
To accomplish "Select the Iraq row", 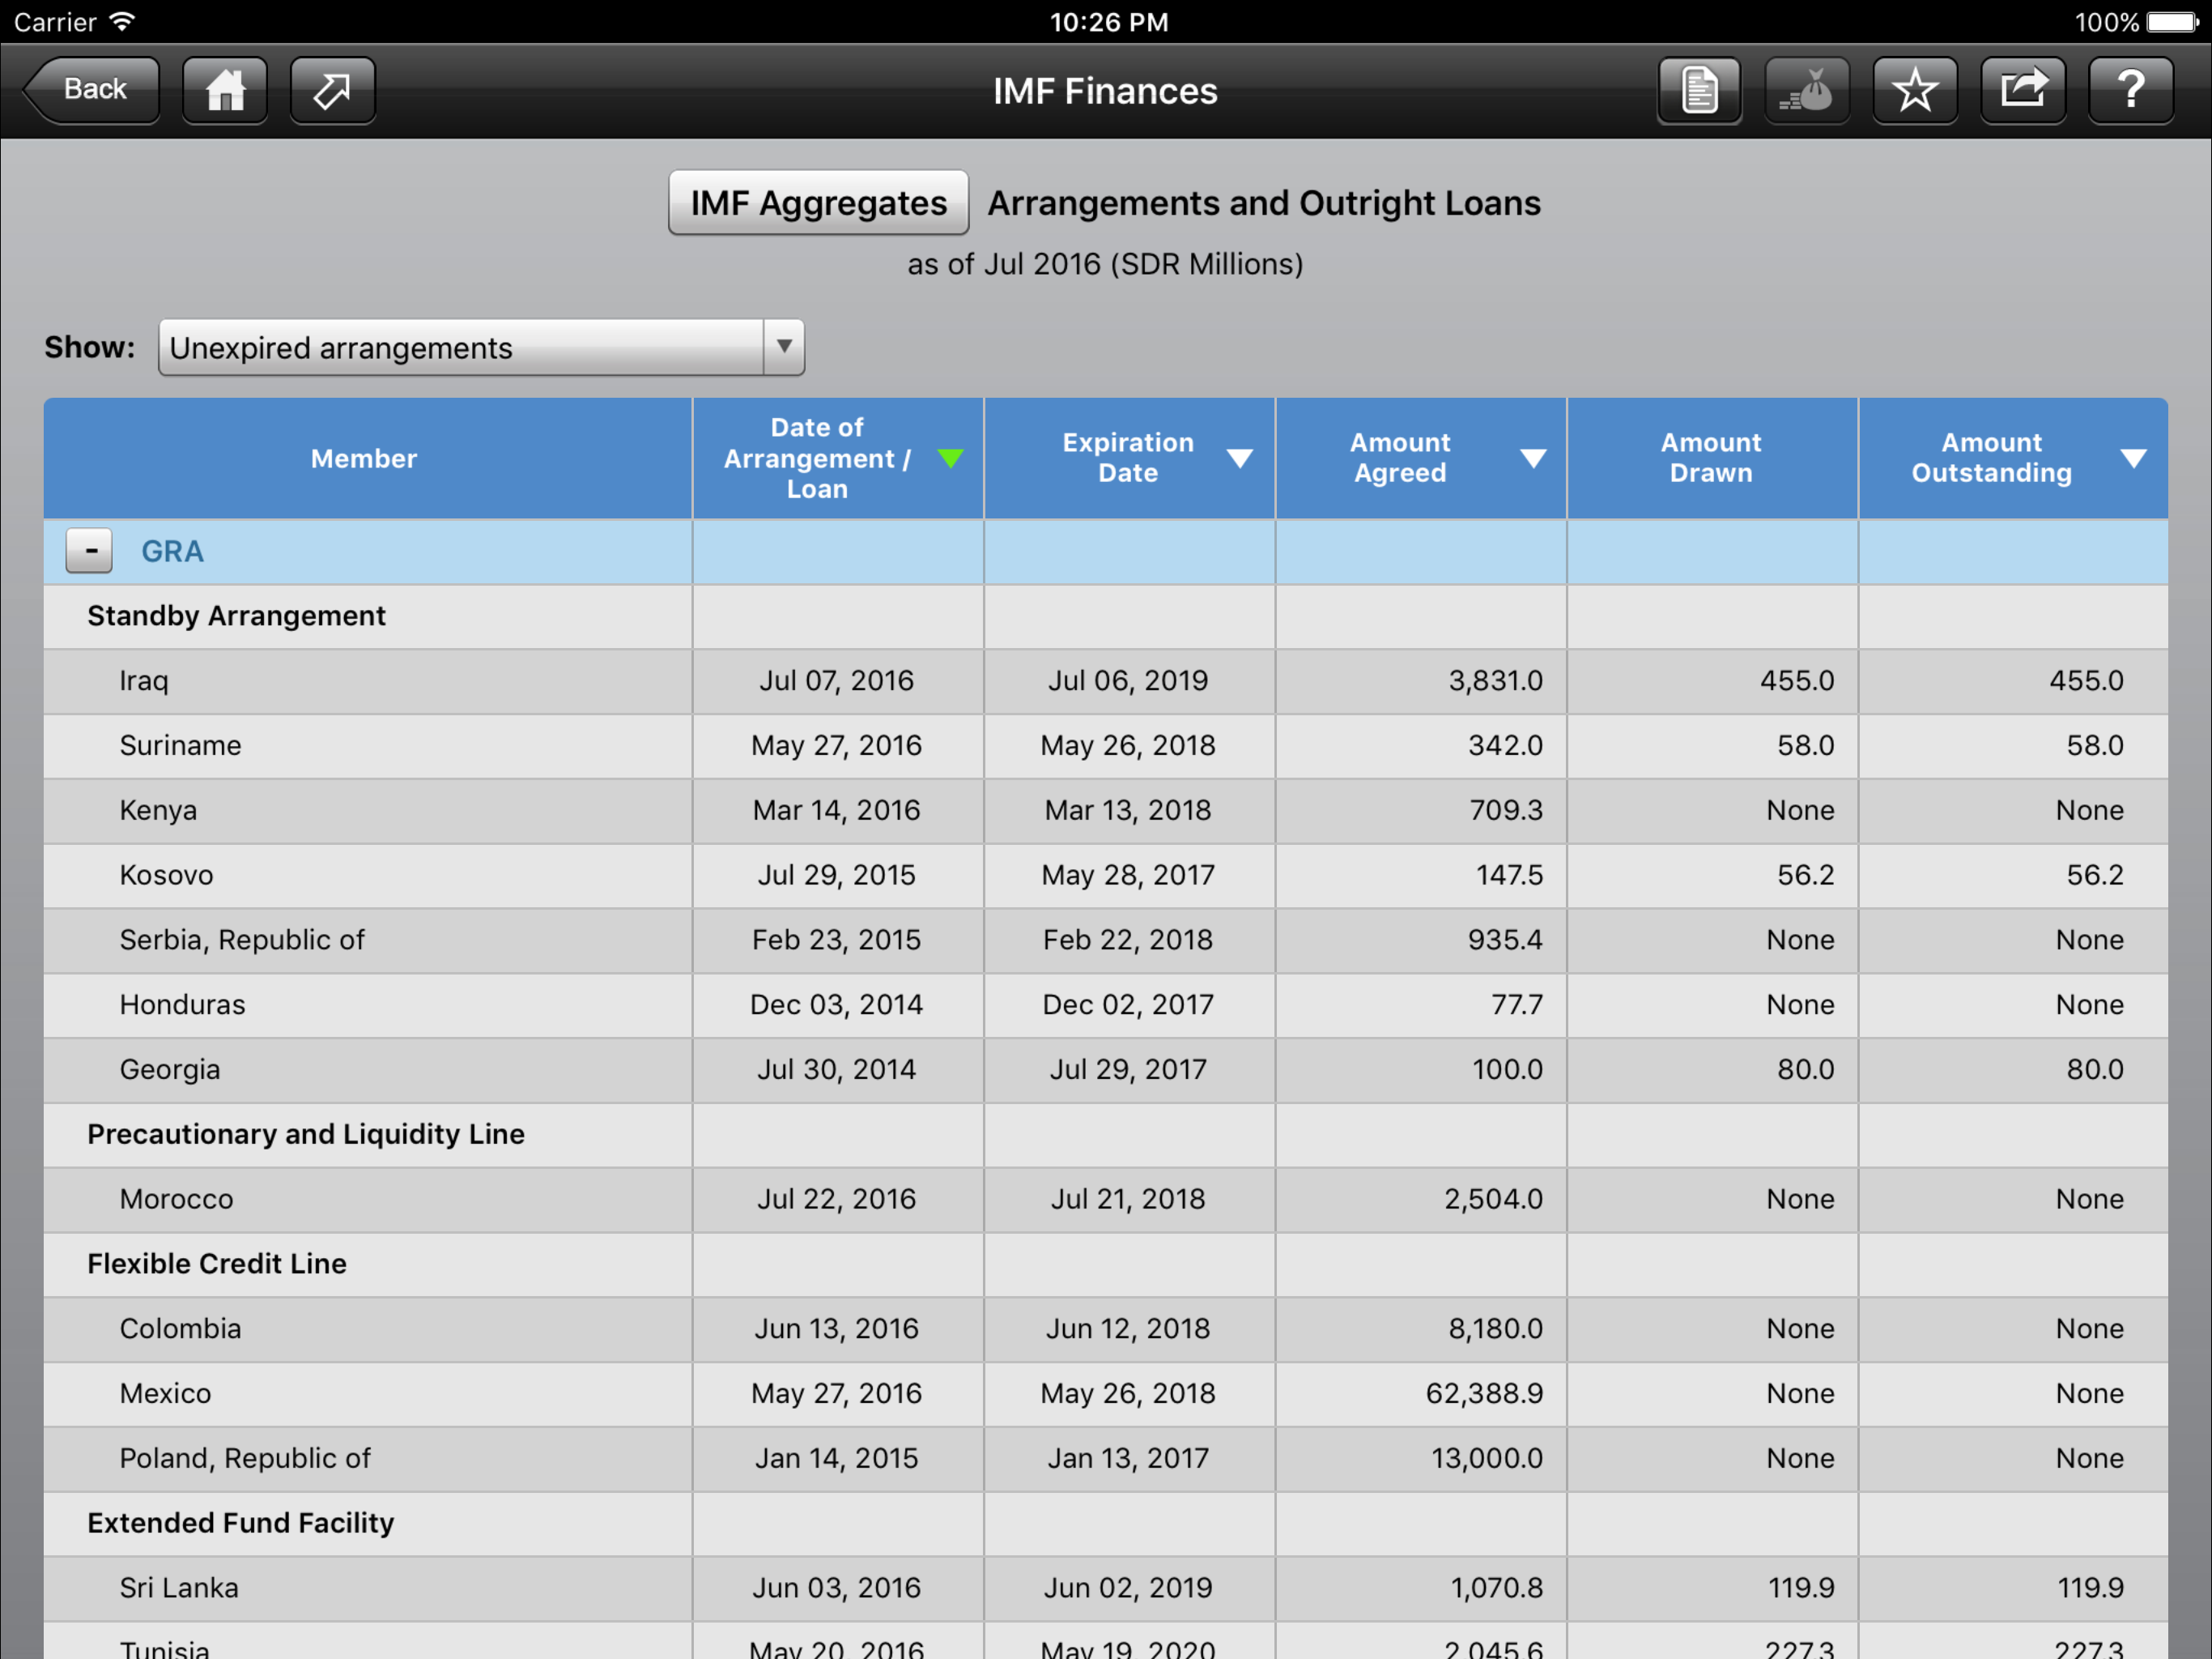I will [x=1106, y=681].
